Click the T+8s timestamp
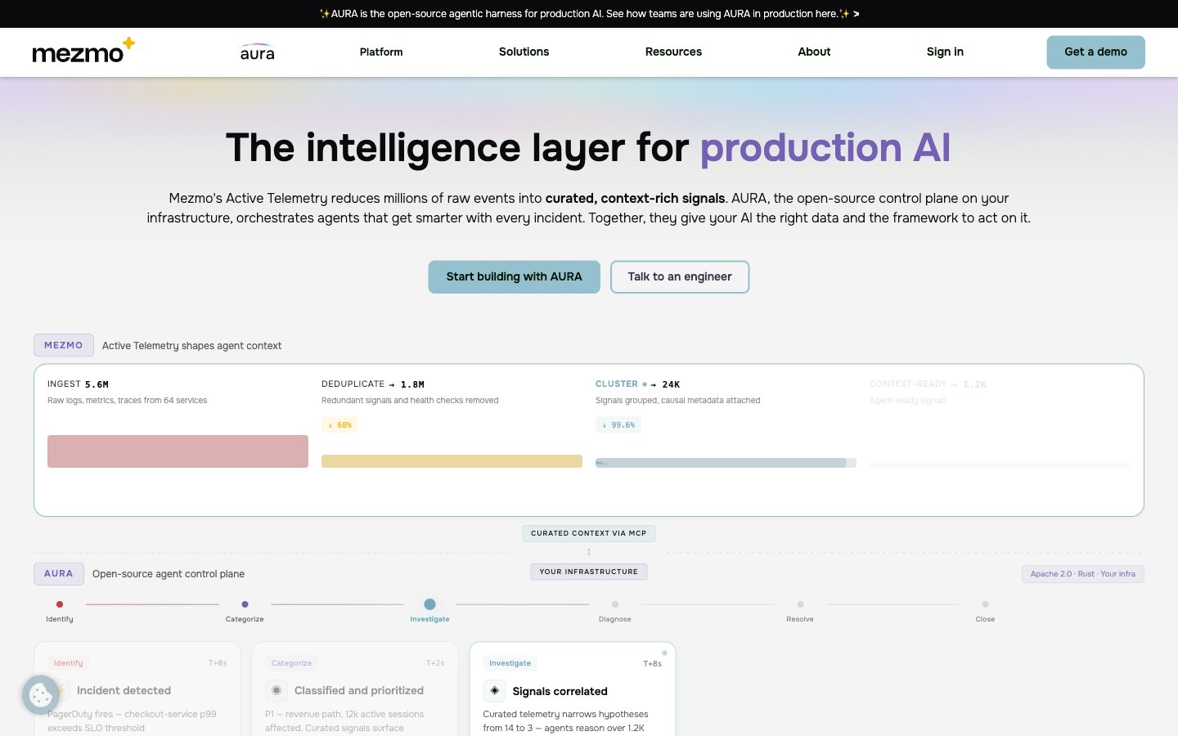Screen dimensions: 1178x736 click(652, 664)
